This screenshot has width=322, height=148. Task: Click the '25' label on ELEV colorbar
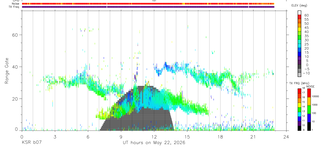[306, 44]
